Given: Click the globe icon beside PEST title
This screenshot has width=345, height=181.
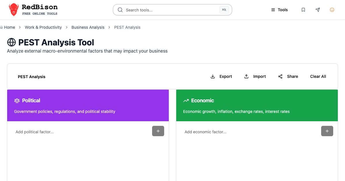Looking at the screenshot, I should (11, 43).
